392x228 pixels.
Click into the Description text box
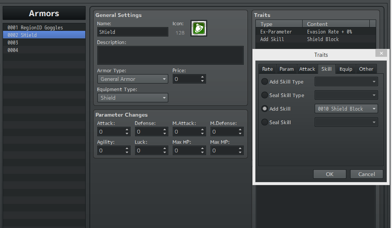click(x=171, y=55)
